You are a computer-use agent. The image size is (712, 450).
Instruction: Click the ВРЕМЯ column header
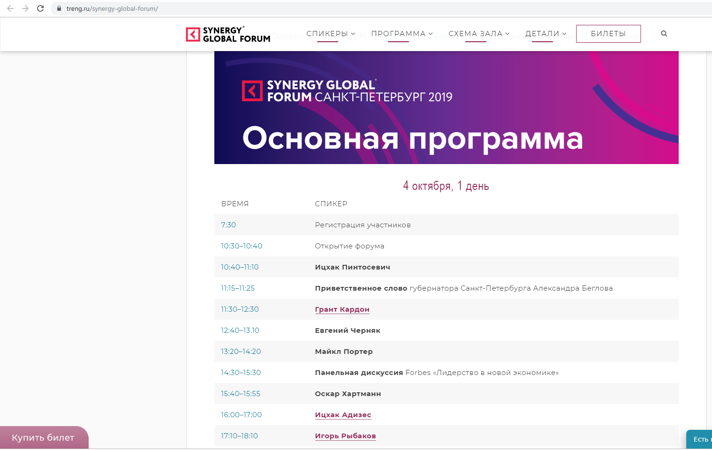point(235,204)
